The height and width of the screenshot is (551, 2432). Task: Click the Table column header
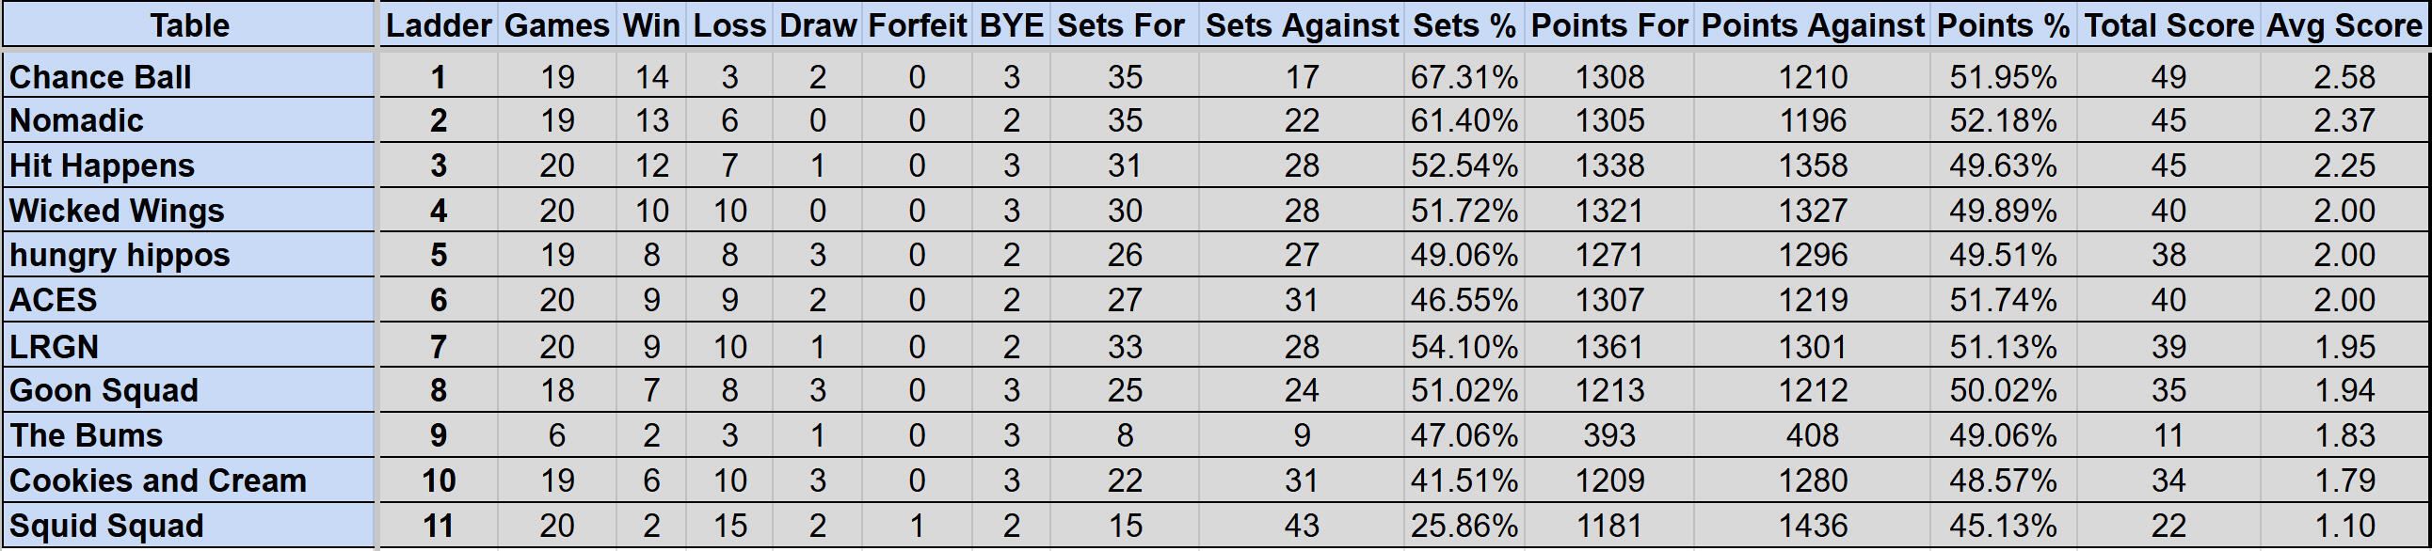pos(189,25)
